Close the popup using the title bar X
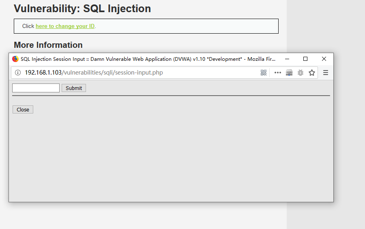Screen dimensions: 365x229 pyautogui.click(x=324, y=59)
